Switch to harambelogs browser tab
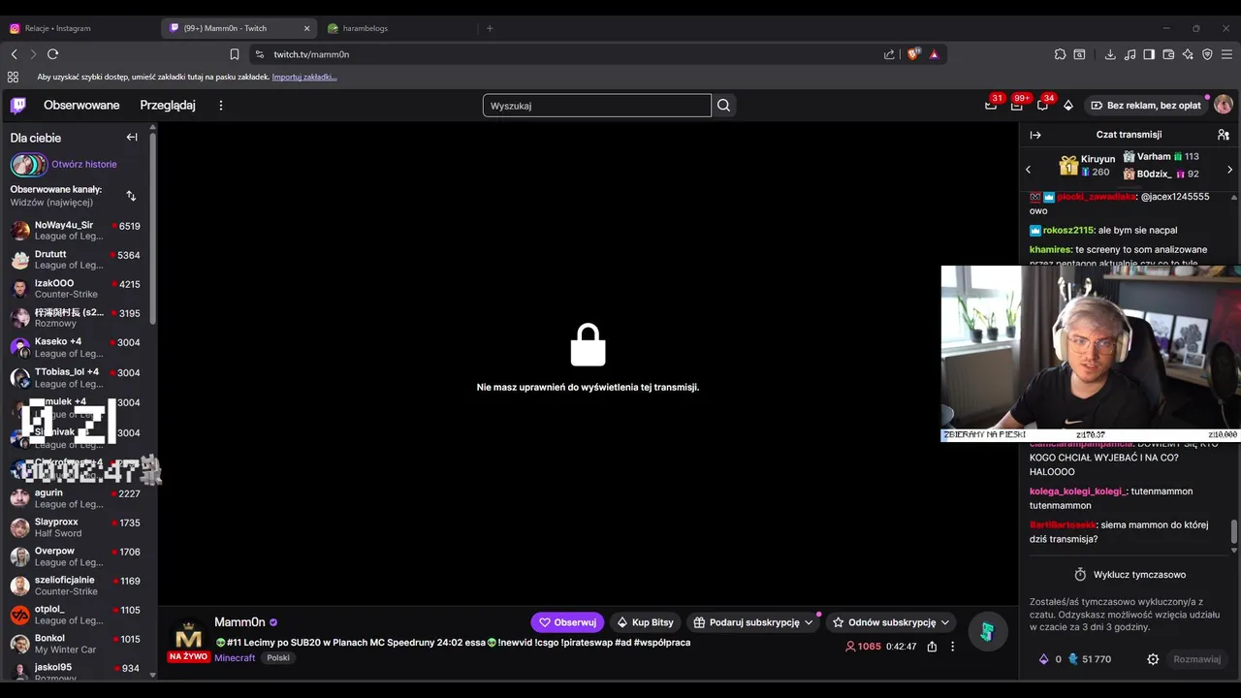This screenshot has width=1241, height=698. [x=398, y=28]
